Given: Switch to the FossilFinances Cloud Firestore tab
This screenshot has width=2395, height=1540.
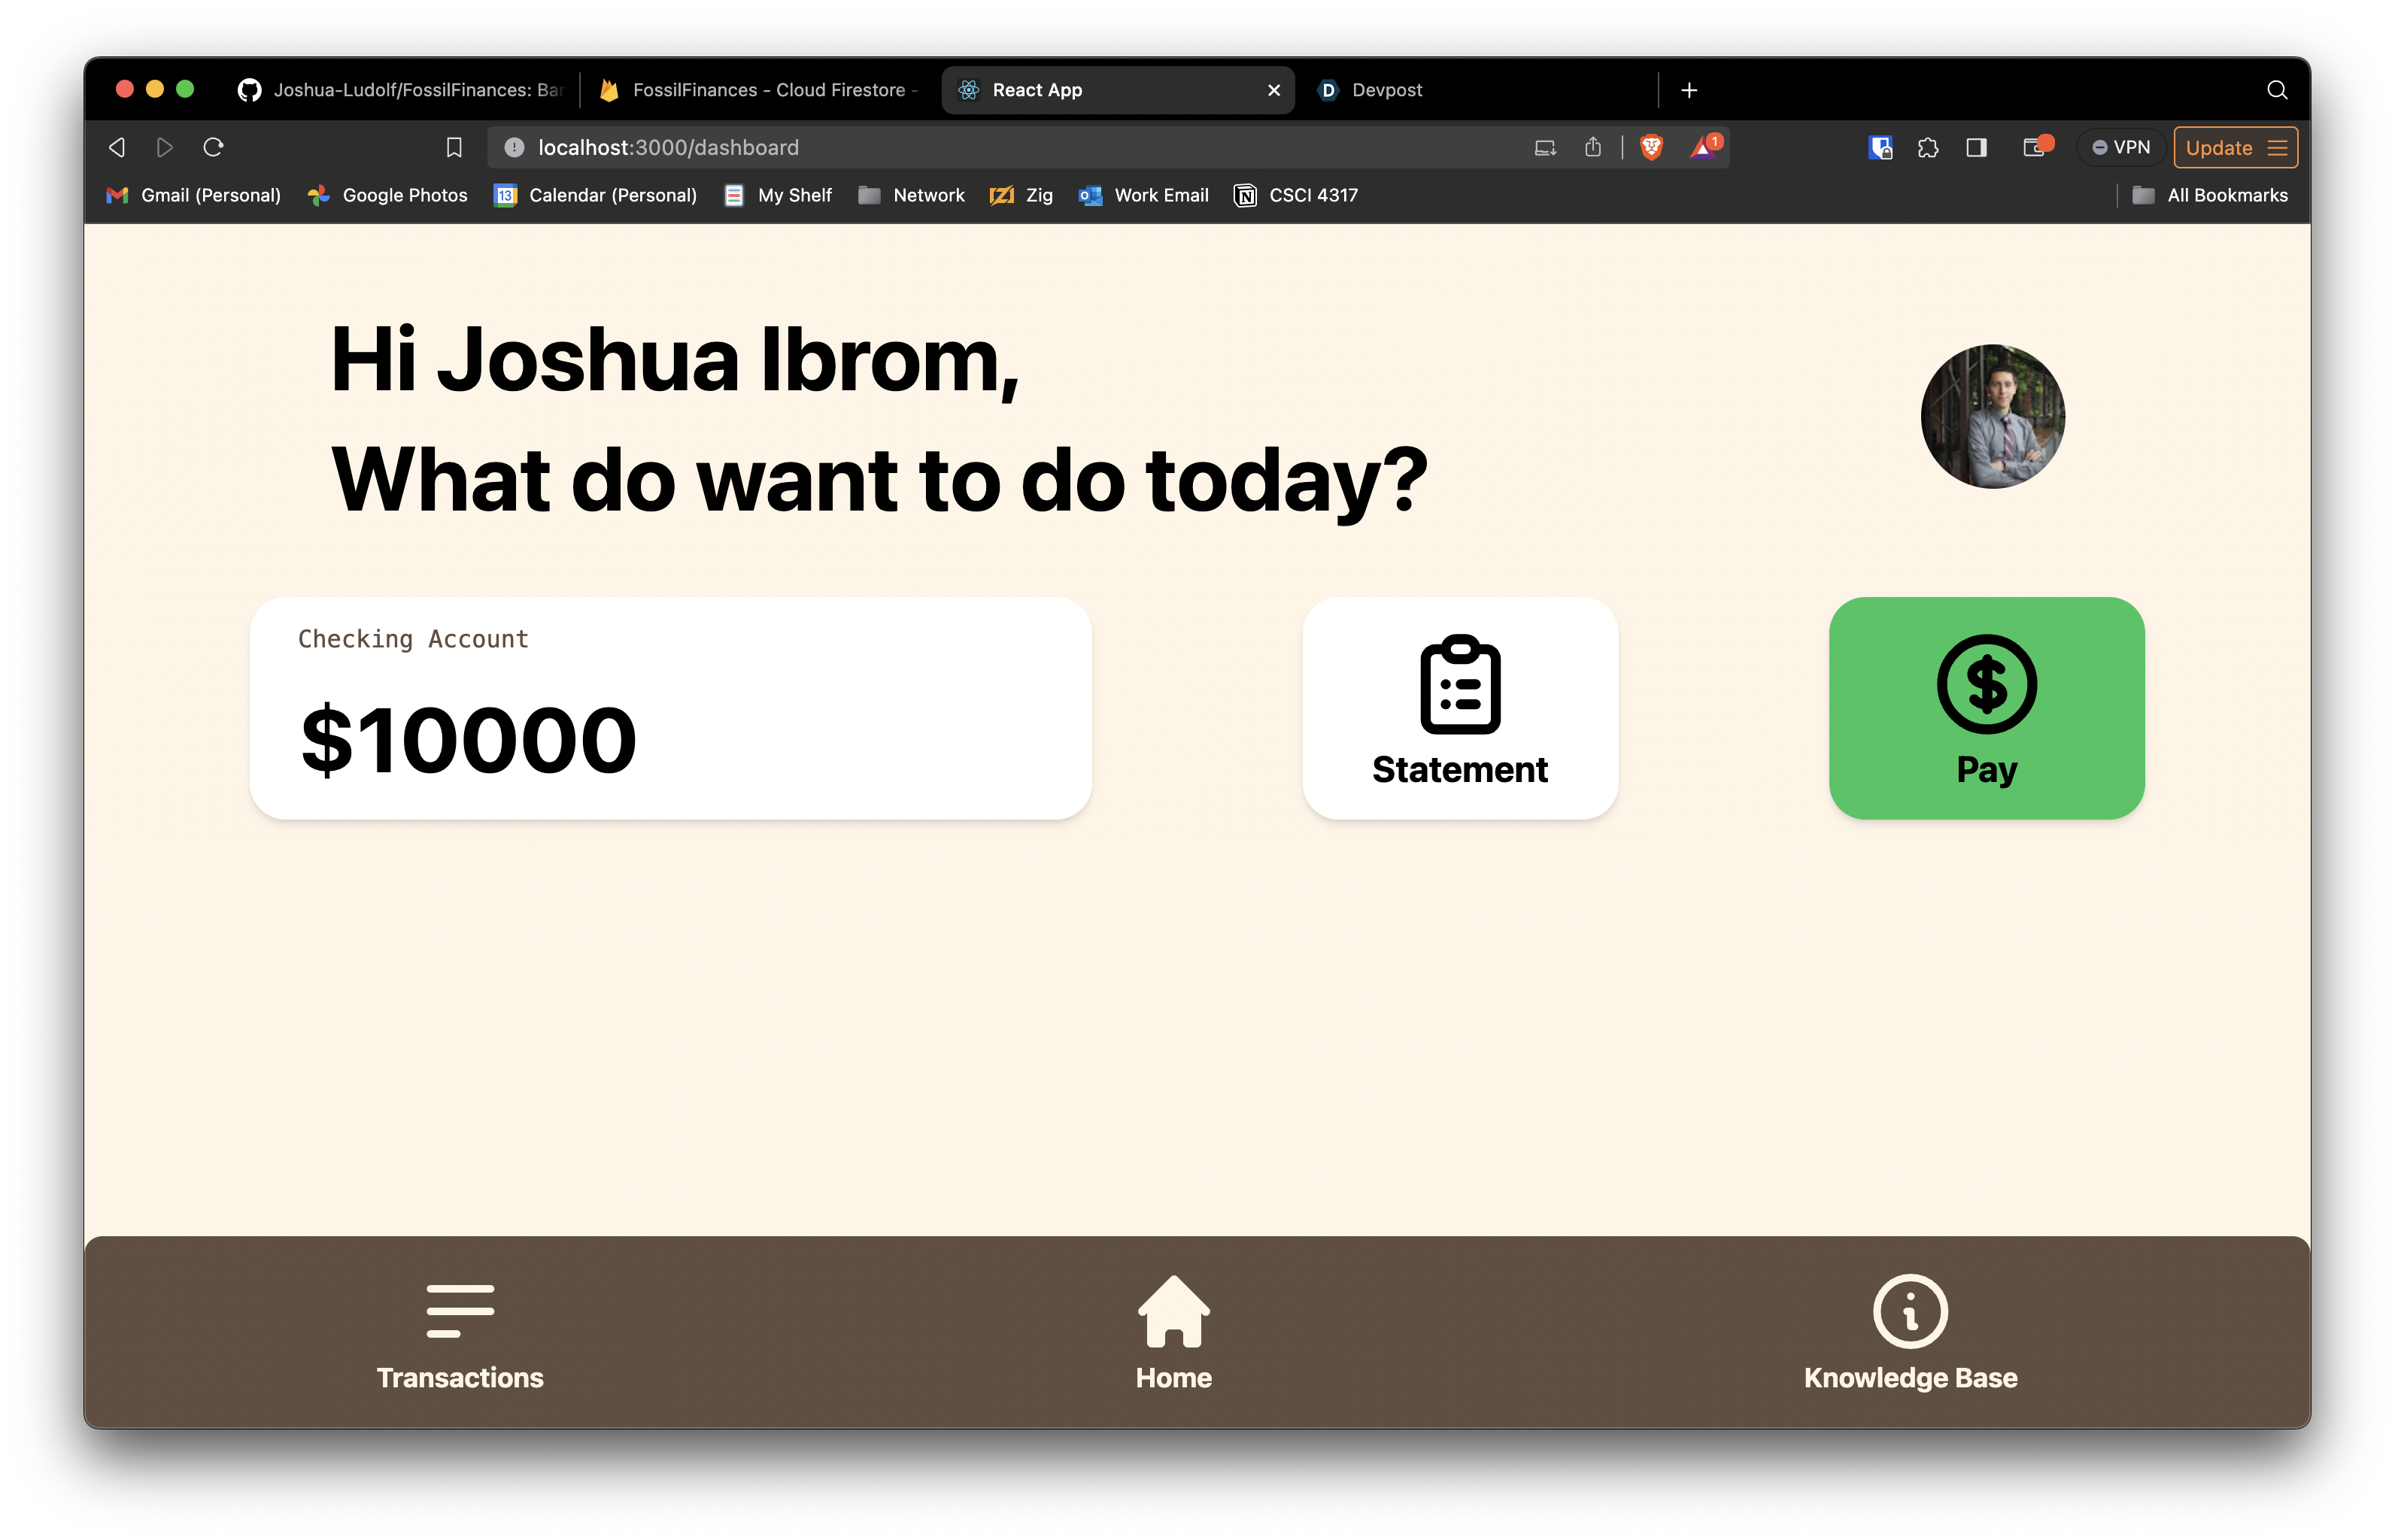Looking at the screenshot, I should click(760, 90).
